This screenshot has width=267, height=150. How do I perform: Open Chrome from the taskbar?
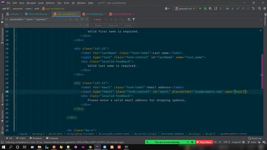click(90, 147)
